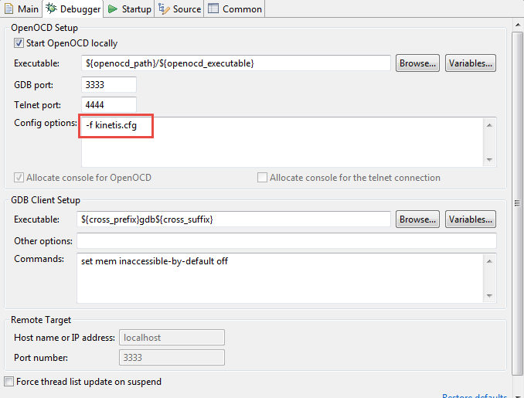
Task: Click the Restore defaults link
Action: (x=474, y=395)
